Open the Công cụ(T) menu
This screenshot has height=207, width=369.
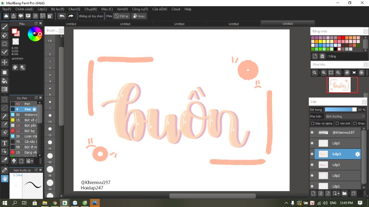pyautogui.click(x=140, y=9)
